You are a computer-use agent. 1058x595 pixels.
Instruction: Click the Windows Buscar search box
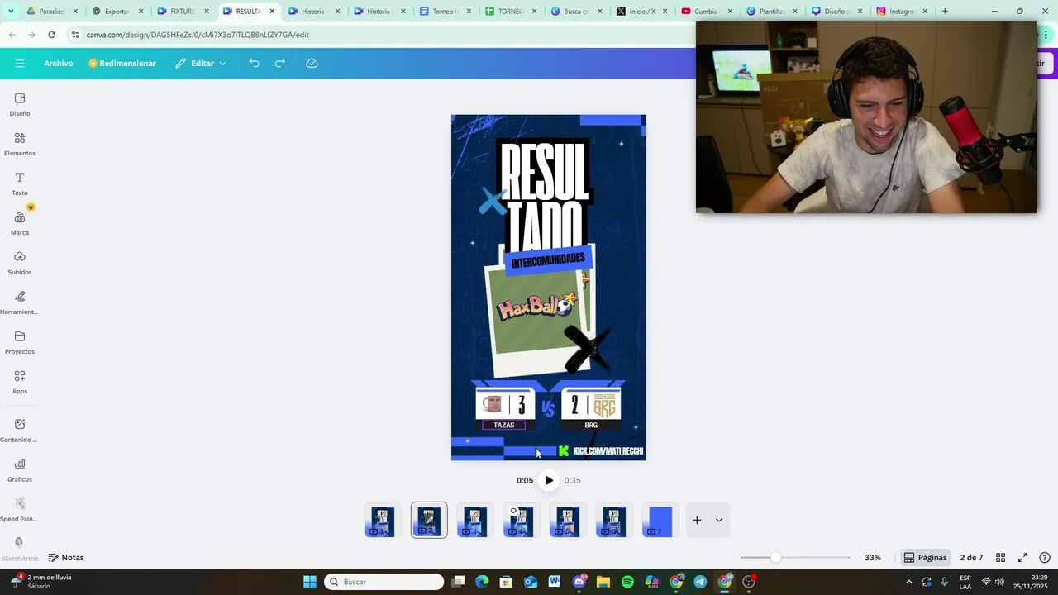(x=384, y=582)
